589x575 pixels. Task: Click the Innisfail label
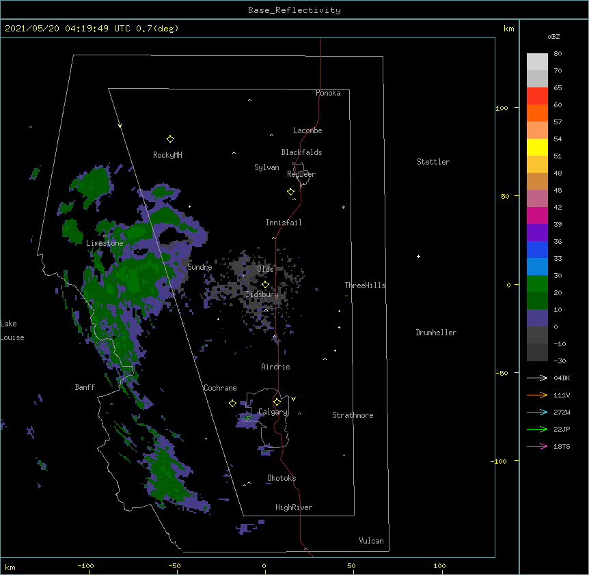point(284,223)
